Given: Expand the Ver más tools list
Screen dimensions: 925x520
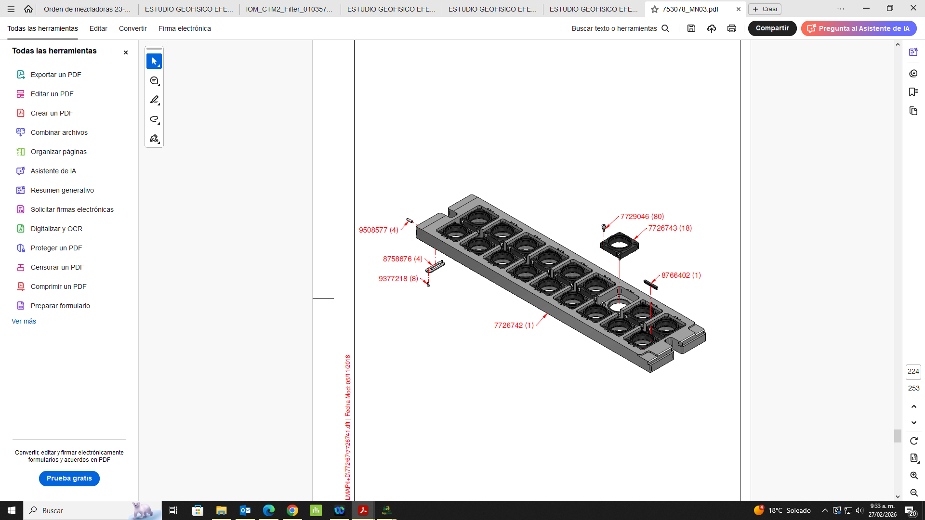Looking at the screenshot, I should [24, 321].
